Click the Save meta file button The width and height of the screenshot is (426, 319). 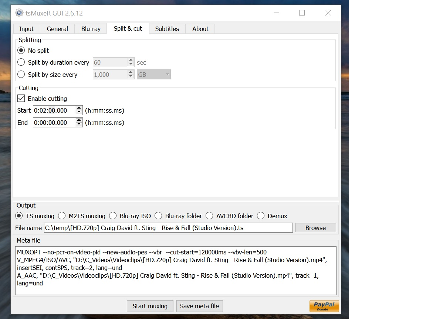[199, 306]
